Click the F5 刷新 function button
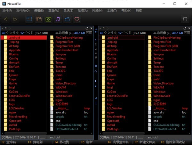This screenshot has width=192, height=145. coord(87,142)
